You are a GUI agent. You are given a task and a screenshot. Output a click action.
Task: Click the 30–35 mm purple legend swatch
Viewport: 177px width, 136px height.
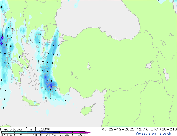(63, 132)
